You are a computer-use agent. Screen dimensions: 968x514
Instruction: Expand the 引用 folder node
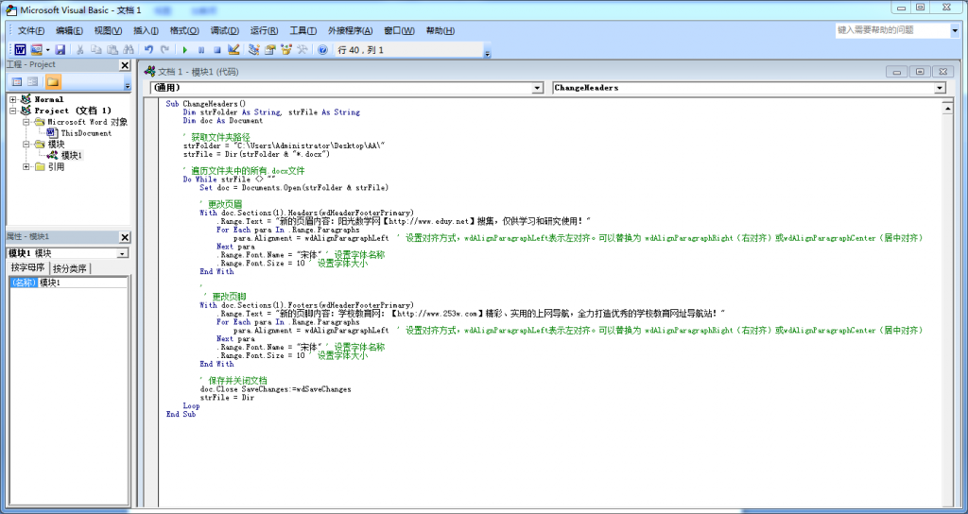26,167
